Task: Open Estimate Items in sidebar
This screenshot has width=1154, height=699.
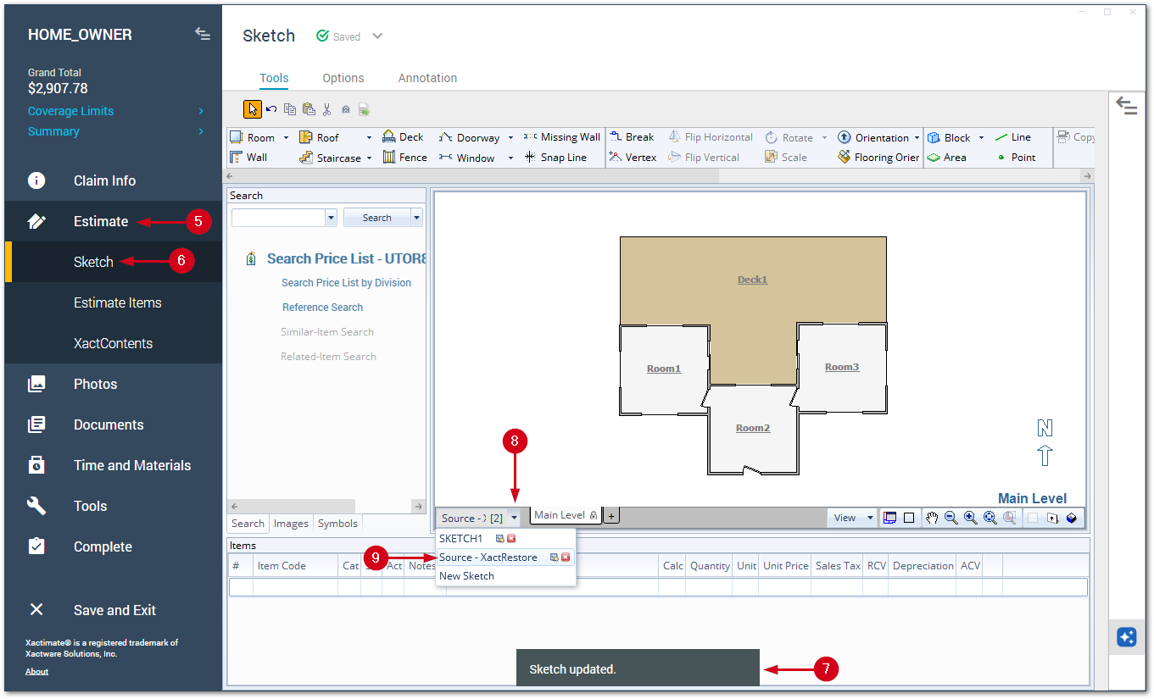Action: point(117,302)
